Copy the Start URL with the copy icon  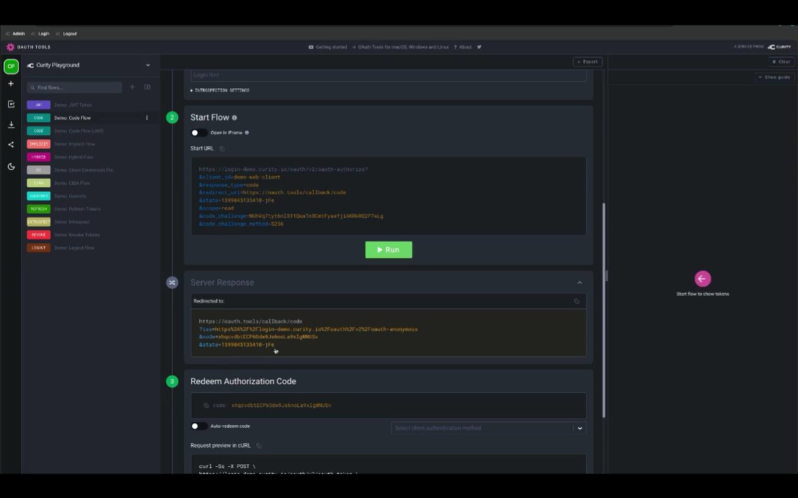[x=222, y=149]
